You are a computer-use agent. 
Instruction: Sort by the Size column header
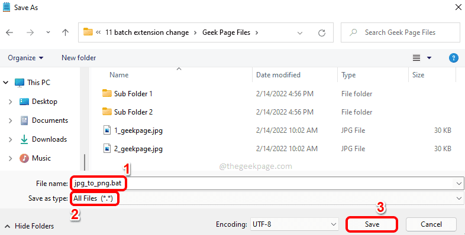pyautogui.click(x=418, y=75)
